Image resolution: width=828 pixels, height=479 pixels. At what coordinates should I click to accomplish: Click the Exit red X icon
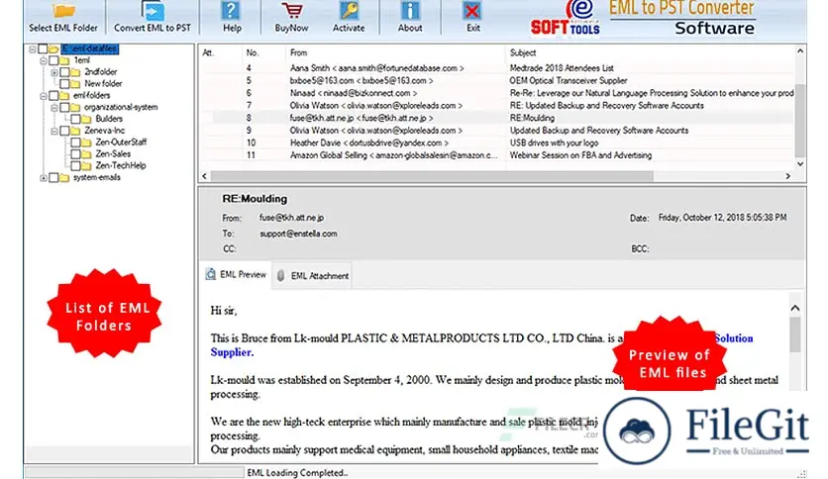(x=472, y=10)
